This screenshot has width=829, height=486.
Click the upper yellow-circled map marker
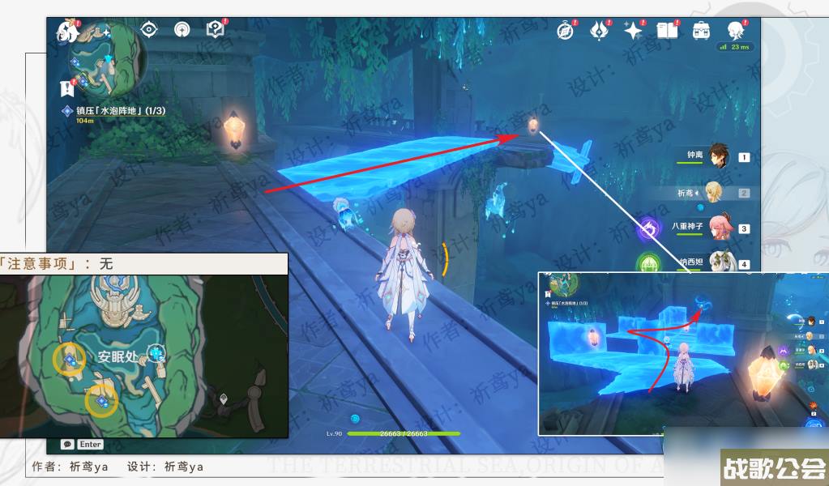[x=70, y=360]
